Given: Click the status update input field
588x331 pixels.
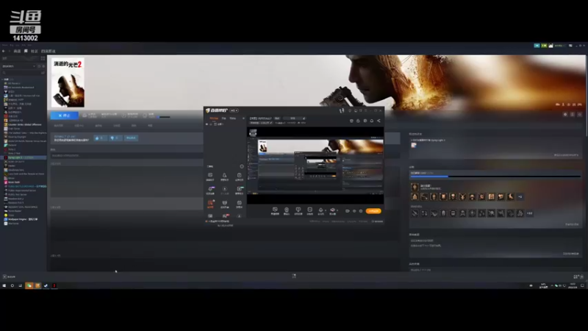Looking at the screenshot, I should (x=126, y=155).
